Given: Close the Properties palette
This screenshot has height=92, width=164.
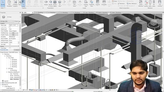Looking at the screenshot, I should tap(20, 13).
